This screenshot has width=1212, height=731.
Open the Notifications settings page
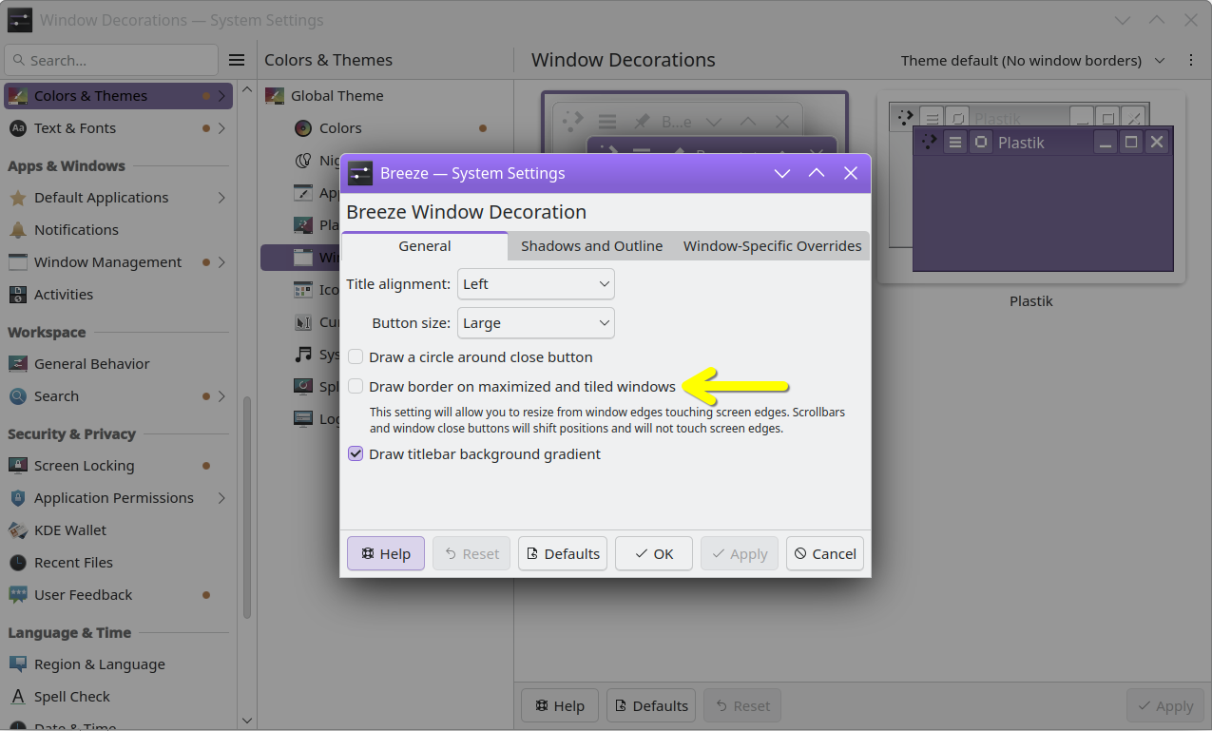(x=119, y=230)
